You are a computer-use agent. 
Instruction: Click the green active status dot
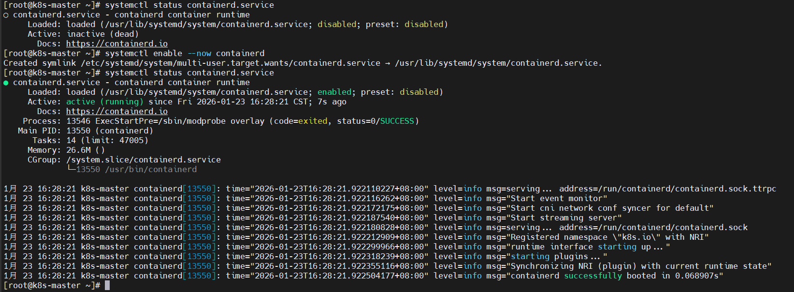coord(6,83)
